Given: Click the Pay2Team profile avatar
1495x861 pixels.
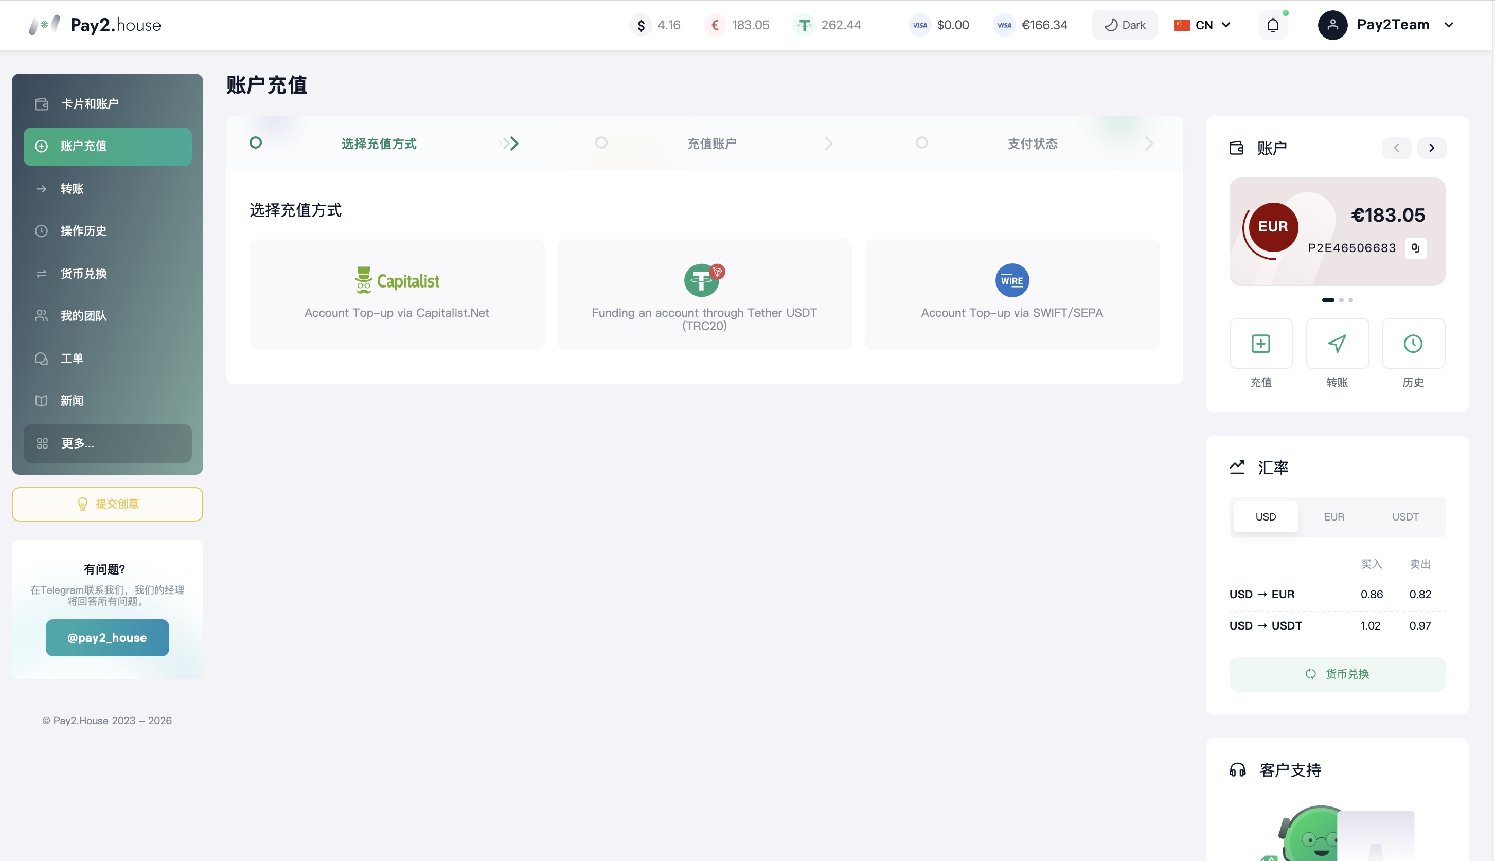Looking at the screenshot, I should [x=1332, y=25].
